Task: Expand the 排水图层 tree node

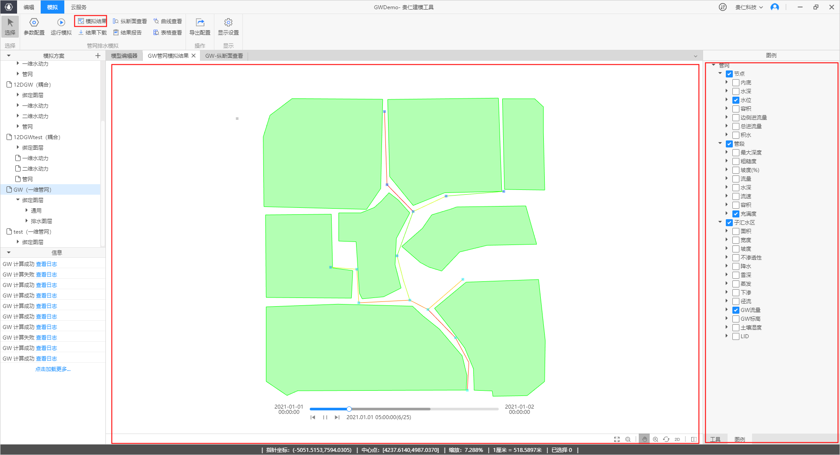Action: click(27, 221)
